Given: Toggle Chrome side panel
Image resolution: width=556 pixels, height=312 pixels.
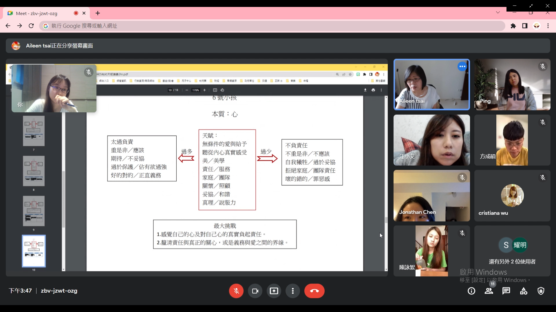Looking at the screenshot, I should click(x=525, y=26).
